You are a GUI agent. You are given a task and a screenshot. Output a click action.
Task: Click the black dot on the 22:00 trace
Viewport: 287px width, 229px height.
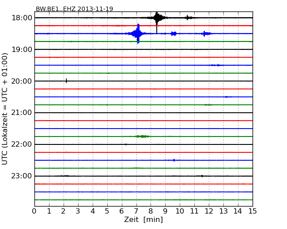point(126,144)
